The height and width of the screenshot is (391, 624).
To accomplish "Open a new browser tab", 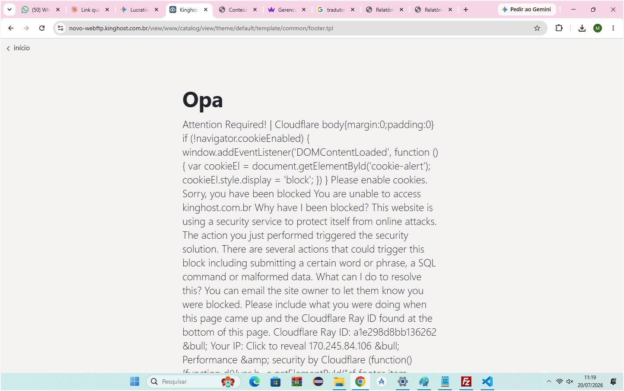I will coord(466,10).
